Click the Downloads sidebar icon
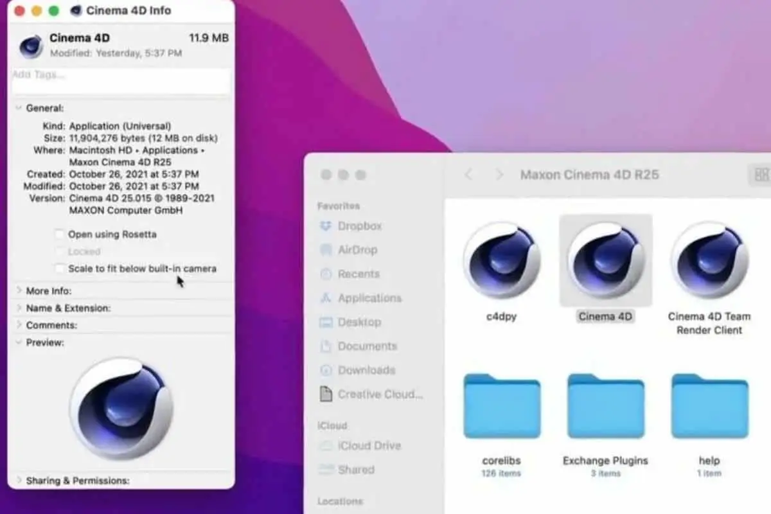The image size is (771, 514). click(x=326, y=370)
